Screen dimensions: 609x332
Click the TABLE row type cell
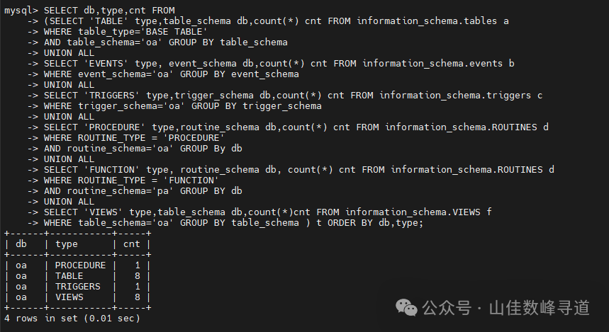pos(69,276)
